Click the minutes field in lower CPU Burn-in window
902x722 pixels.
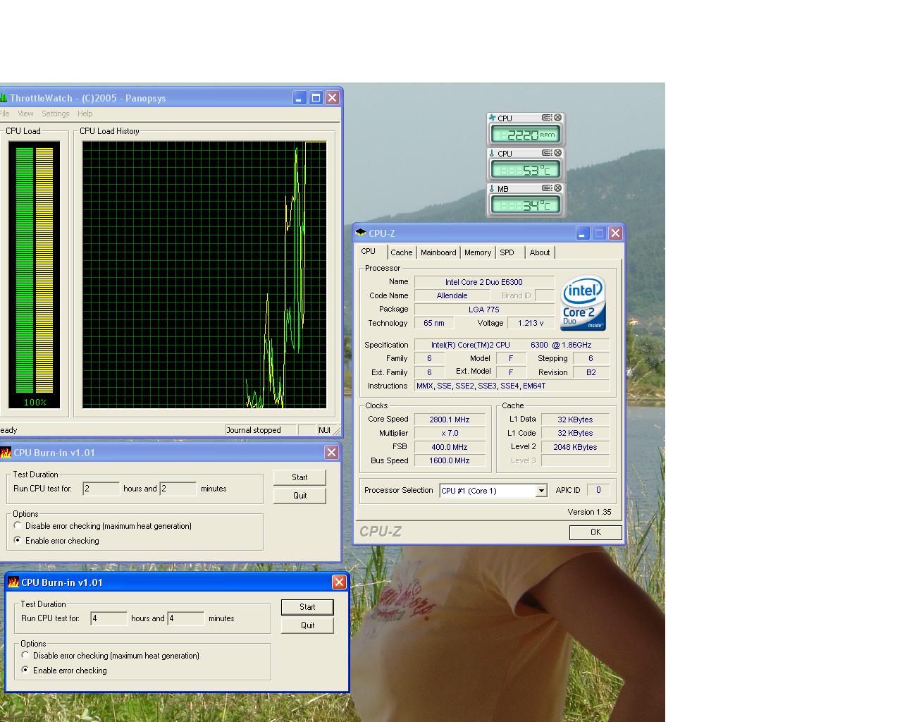click(186, 618)
